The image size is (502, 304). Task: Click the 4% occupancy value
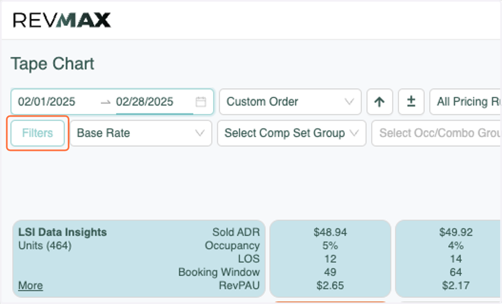pyautogui.click(x=456, y=245)
